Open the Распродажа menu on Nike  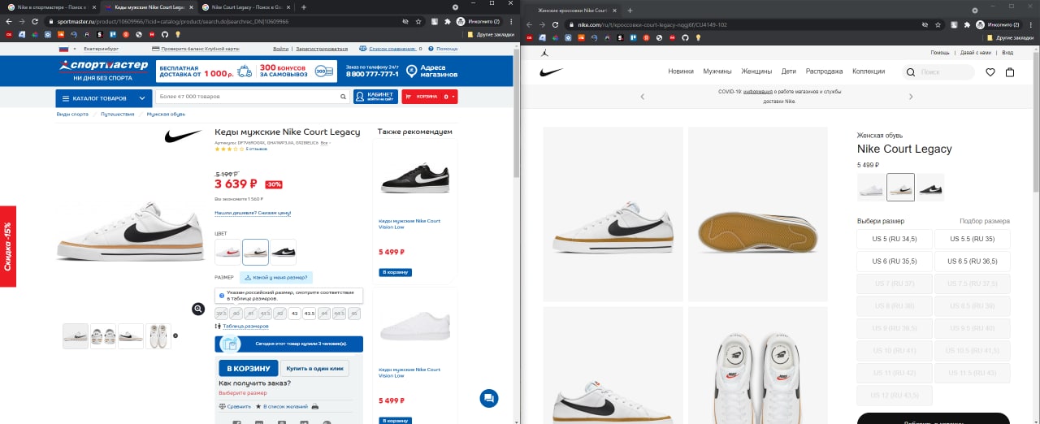tap(824, 71)
